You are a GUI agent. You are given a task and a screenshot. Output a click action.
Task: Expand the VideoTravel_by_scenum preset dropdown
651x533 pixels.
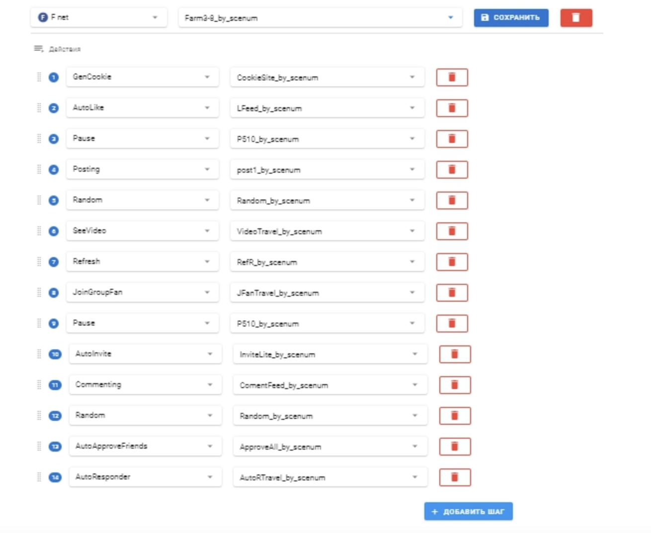click(x=327, y=231)
